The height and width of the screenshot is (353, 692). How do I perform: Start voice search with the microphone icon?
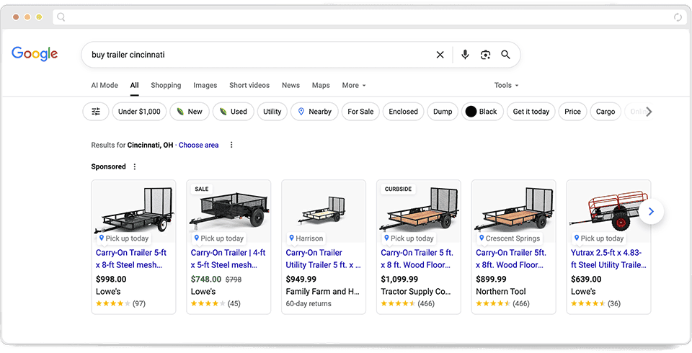click(x=465, y=55)
